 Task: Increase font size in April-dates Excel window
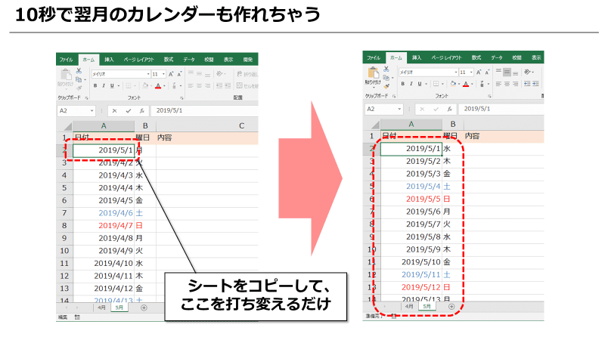tap(171, 74)
